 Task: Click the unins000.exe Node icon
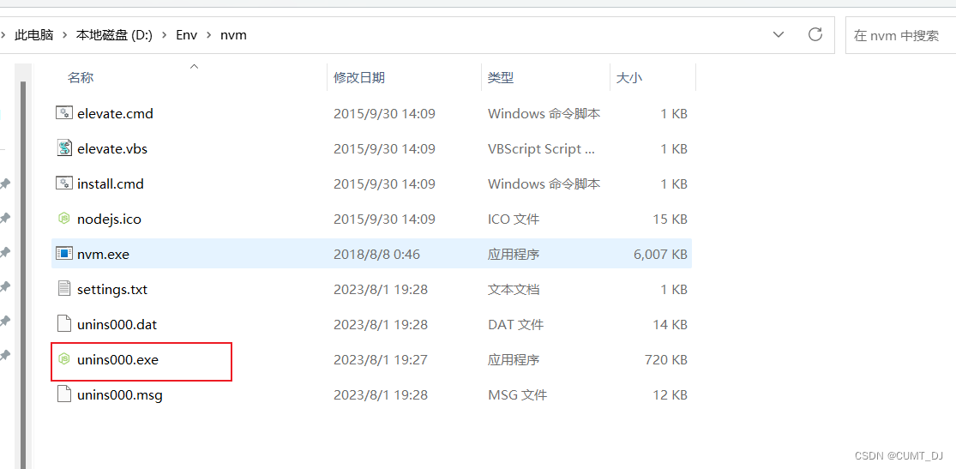coord(64,360)
